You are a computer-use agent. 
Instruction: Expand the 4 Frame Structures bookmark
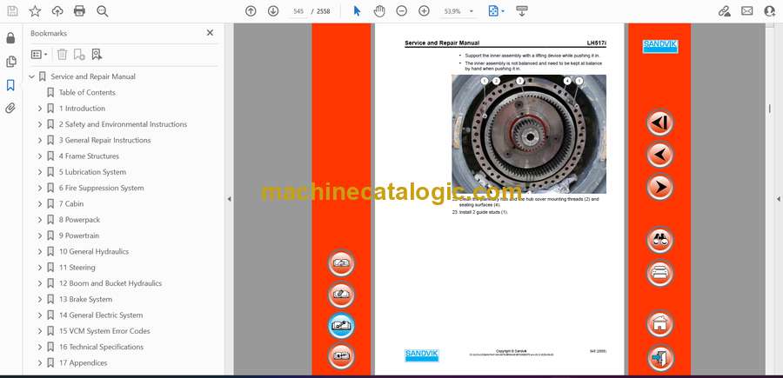point(40,156)
